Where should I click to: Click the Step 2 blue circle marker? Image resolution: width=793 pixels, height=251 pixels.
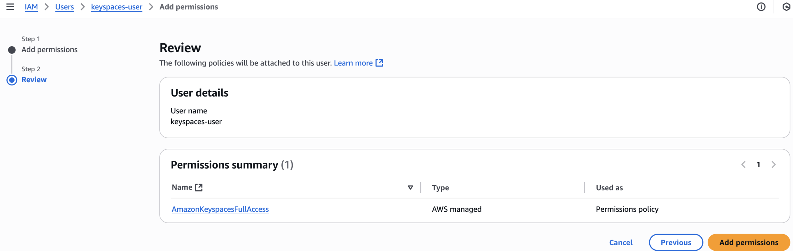pyautogui.click(x=12, y=80)
